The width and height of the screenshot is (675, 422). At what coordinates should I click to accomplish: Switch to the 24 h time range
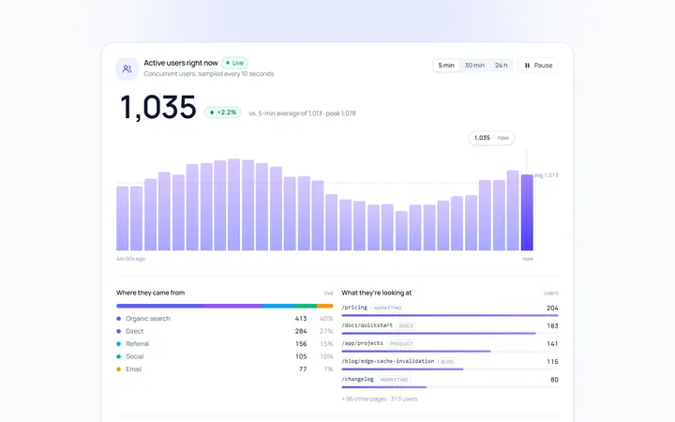pos(501,66)
